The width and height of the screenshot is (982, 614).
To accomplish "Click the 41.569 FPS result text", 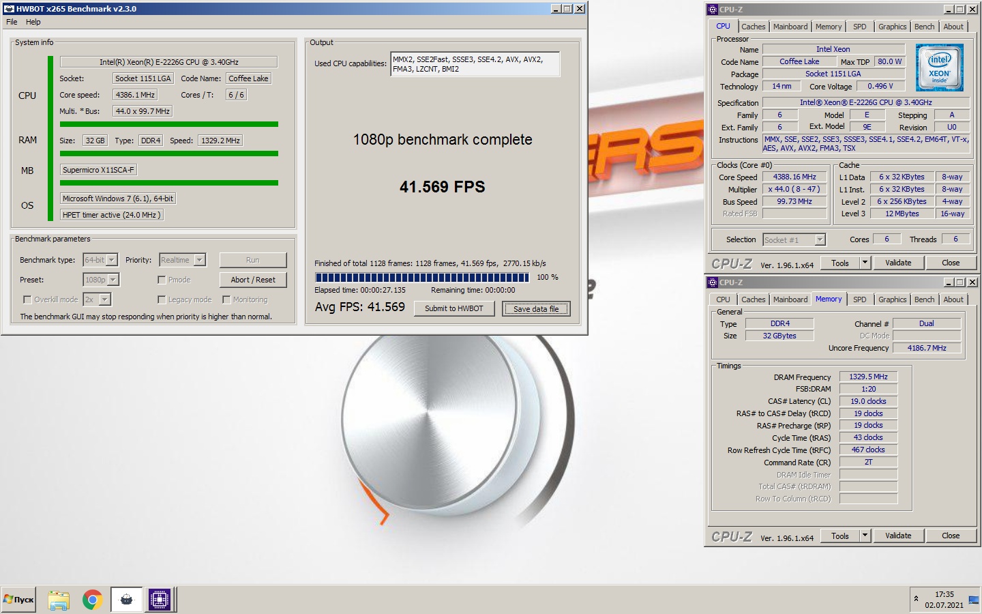I will click(x=443, y=187).
